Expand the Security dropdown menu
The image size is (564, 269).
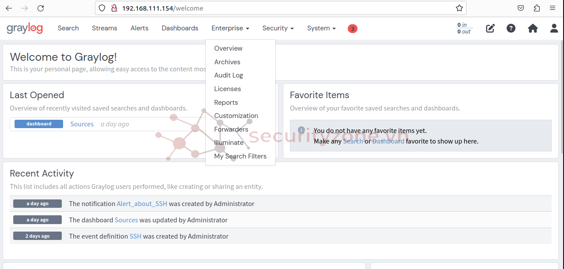click(278, 28)
